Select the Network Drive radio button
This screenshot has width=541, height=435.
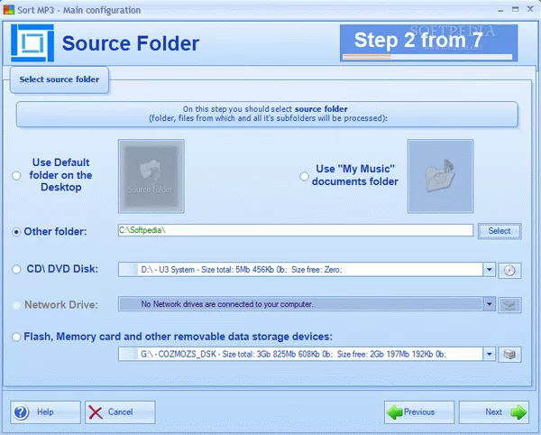(x=16, y=305)
